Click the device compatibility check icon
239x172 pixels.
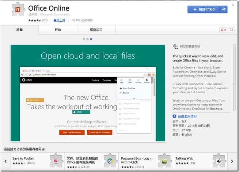tap(175, 46)
